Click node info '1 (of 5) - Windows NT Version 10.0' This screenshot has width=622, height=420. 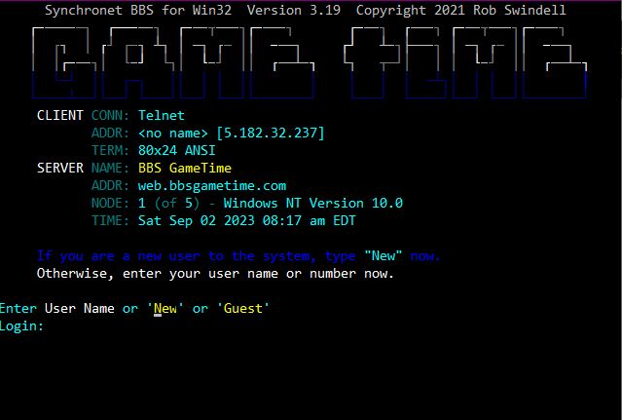271,204
